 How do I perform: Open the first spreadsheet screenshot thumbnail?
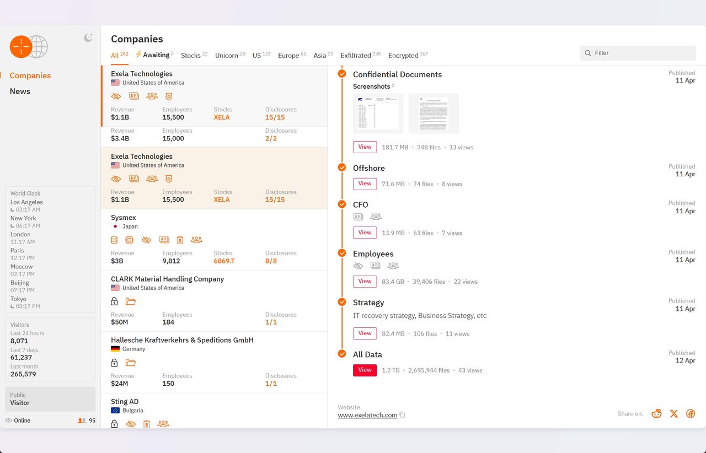378,114
